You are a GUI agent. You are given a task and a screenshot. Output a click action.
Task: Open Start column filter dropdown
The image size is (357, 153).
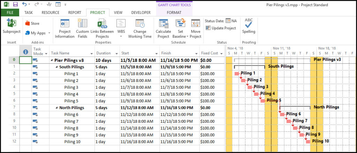[157, 54]
